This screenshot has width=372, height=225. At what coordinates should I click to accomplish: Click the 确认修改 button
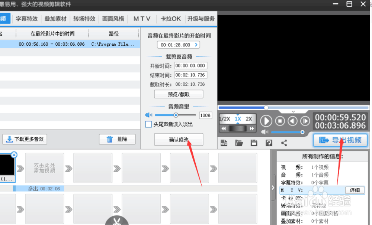[179, 140]
